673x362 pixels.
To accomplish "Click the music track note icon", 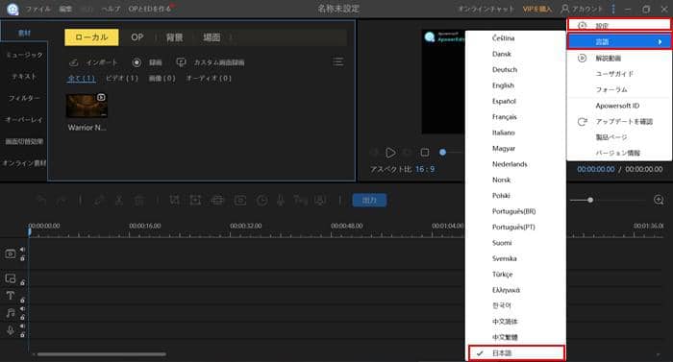I will 11,313.
